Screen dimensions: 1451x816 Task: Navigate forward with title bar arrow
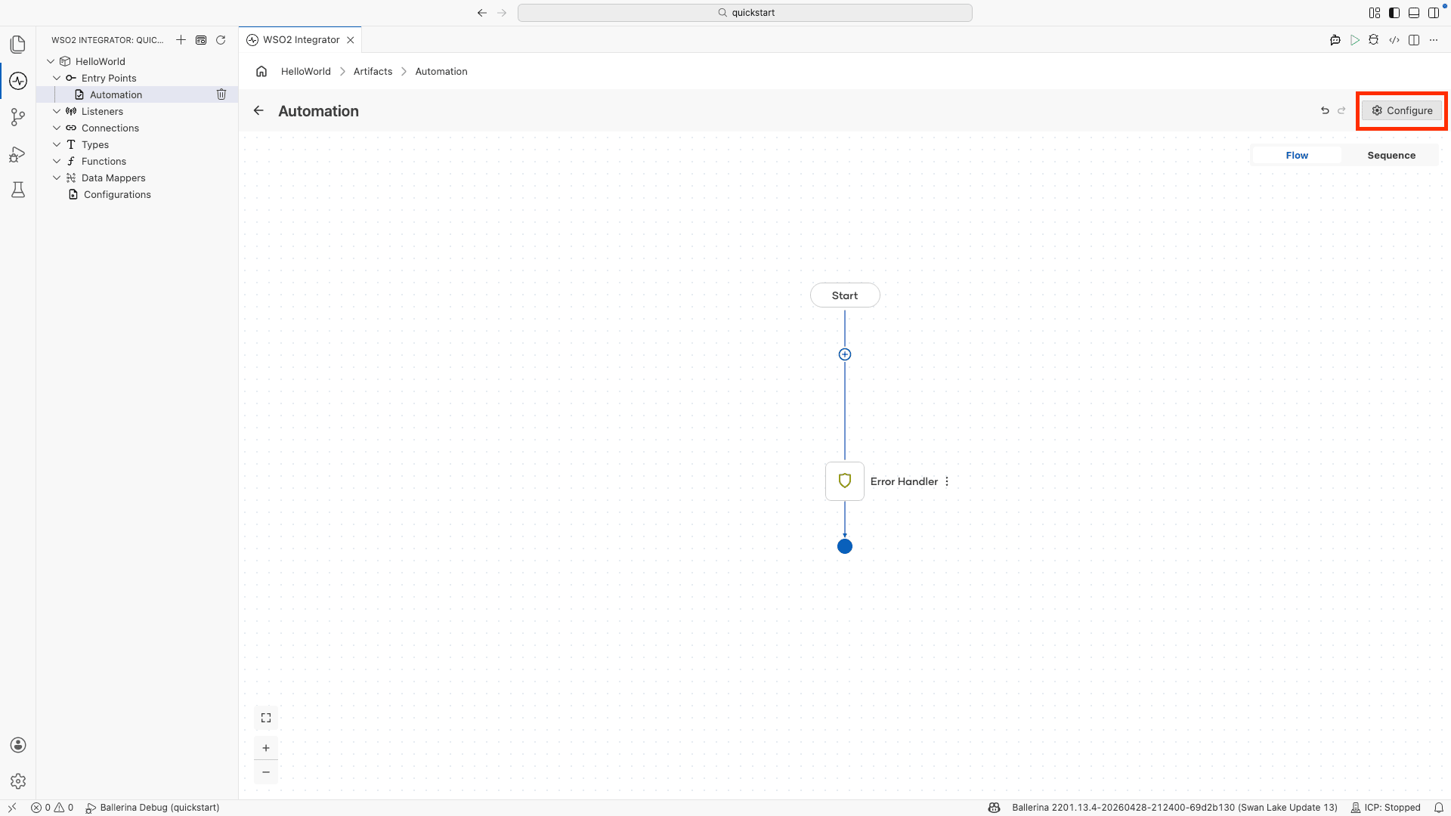point(502,13)
